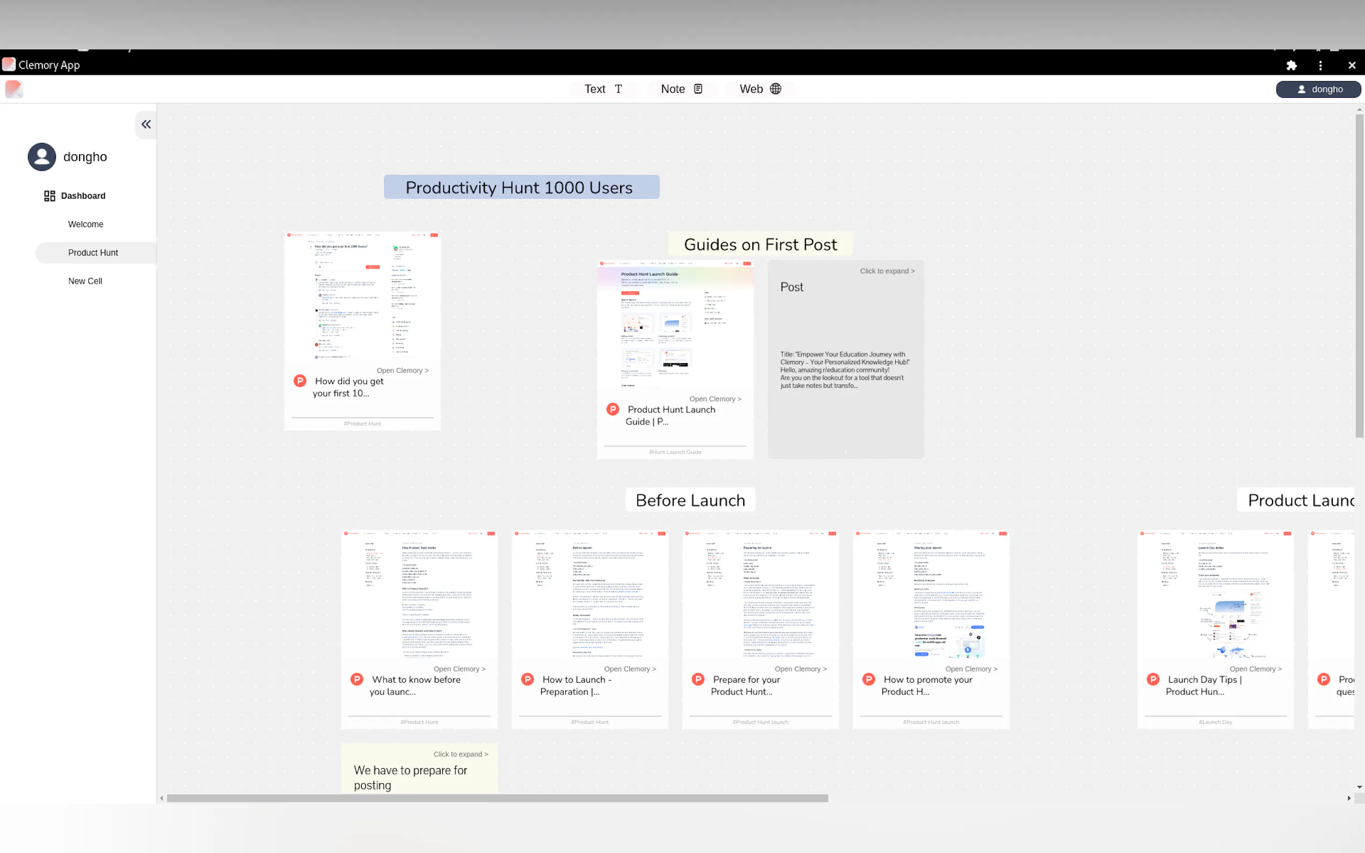
Task: Click the dongho avatar in the sidebar
Action: [42, 157]
